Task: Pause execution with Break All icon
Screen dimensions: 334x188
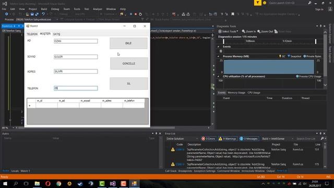Action: 131,14
